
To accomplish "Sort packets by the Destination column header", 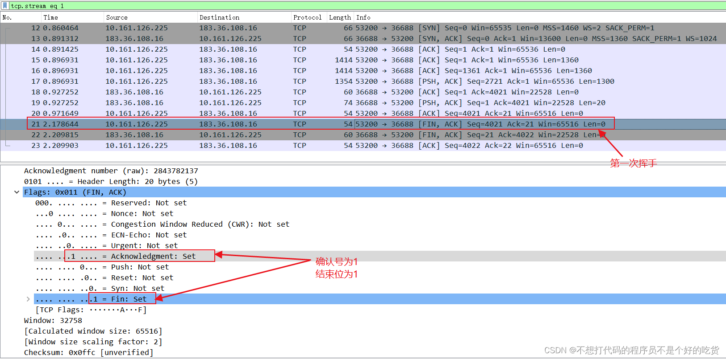I will tap(244, 17).
